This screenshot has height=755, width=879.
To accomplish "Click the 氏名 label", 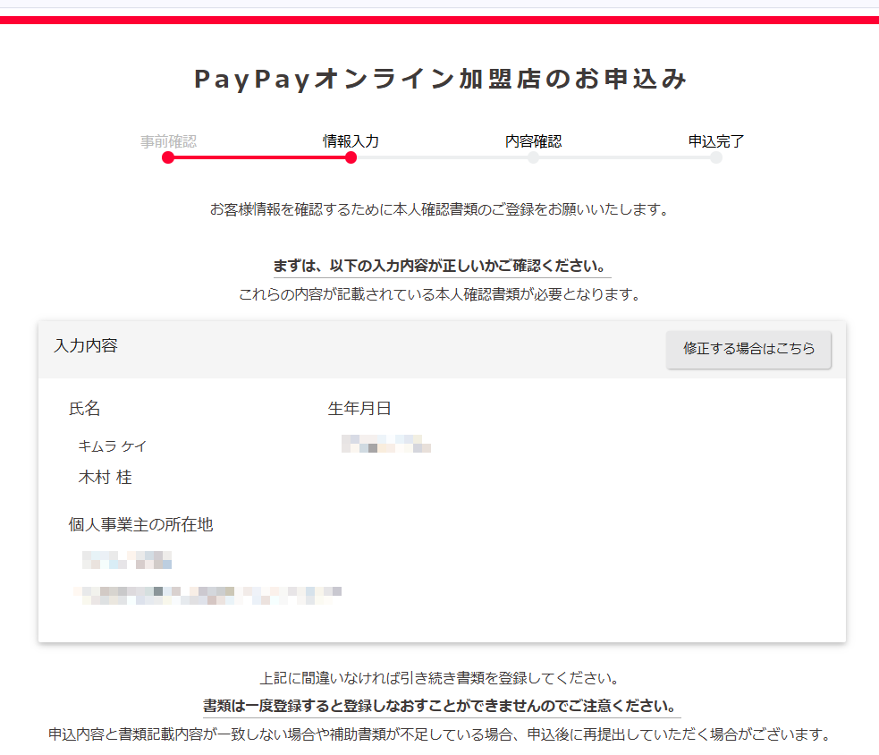I will click(84, 408).
